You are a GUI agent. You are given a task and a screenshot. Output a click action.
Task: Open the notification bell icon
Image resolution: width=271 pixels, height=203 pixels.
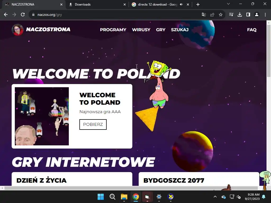(264, 197)
